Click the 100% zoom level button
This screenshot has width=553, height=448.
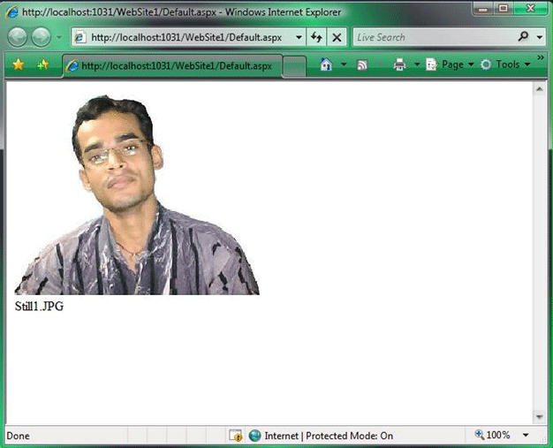coord(492,435)
